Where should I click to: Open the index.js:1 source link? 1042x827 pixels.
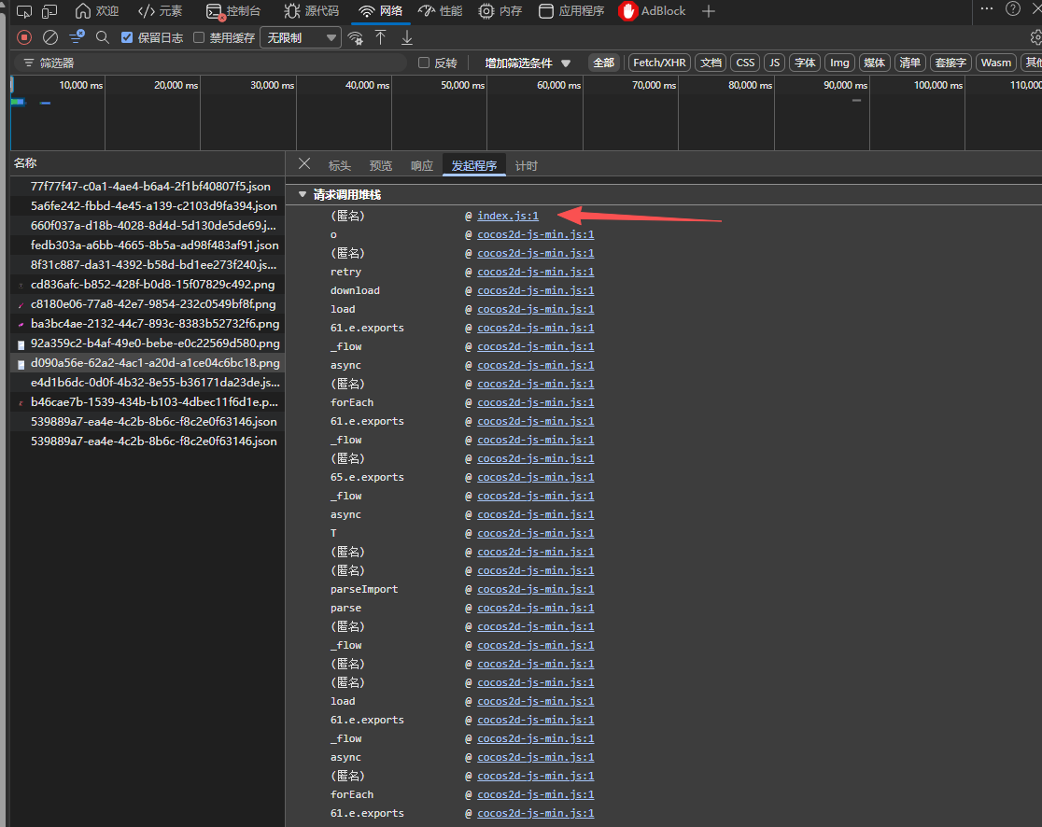point(508,216)
